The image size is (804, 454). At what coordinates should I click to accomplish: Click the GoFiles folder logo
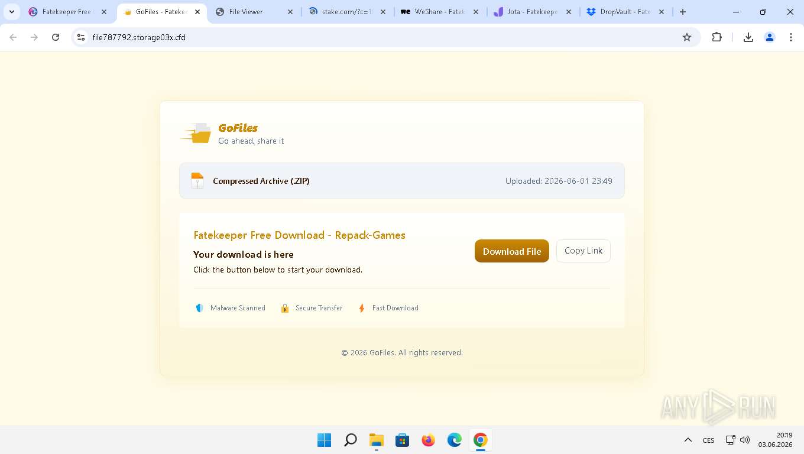pos(196,134)
